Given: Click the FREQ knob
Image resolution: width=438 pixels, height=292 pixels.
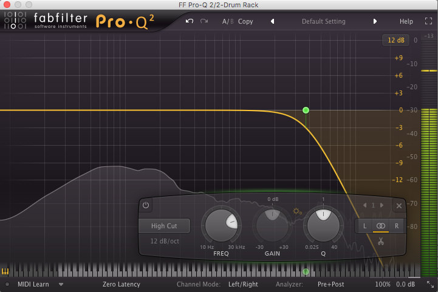Looking at the screenshot, I should [x=221, y=226].
